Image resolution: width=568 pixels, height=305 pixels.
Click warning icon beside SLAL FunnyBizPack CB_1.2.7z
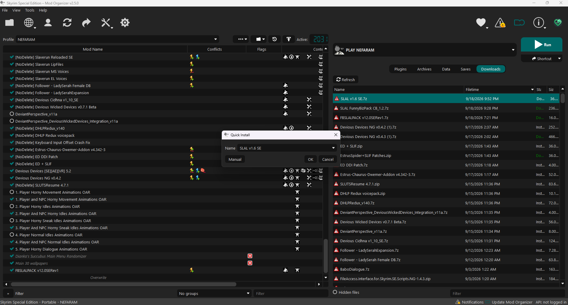tap(336, 108)
